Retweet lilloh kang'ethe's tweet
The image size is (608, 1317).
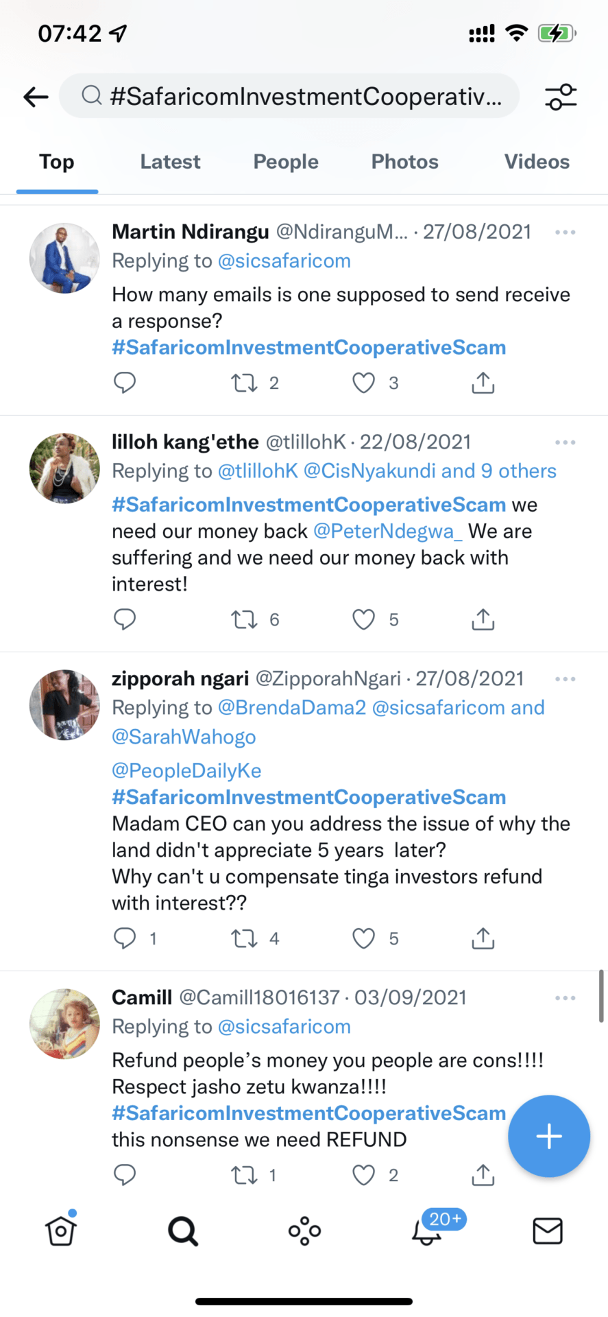[x=244, y=620]
